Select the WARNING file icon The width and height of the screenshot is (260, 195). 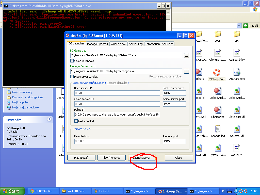(237, 148)
